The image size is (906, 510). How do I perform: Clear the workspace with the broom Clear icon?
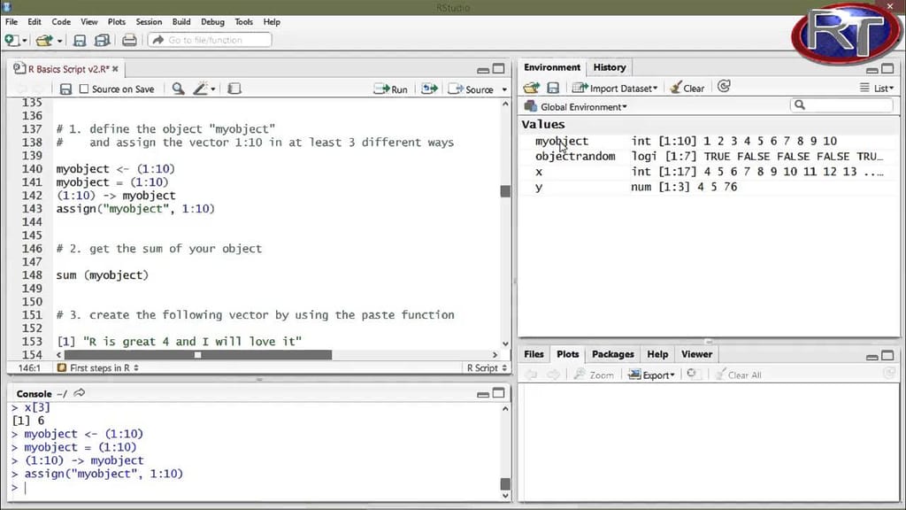coord(686,87)
